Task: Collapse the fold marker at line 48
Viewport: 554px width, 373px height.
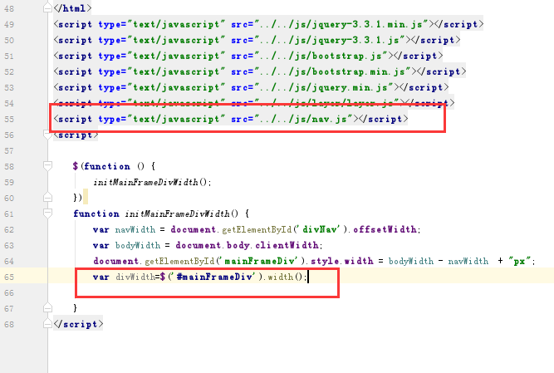Action: [x=47, y=8]
